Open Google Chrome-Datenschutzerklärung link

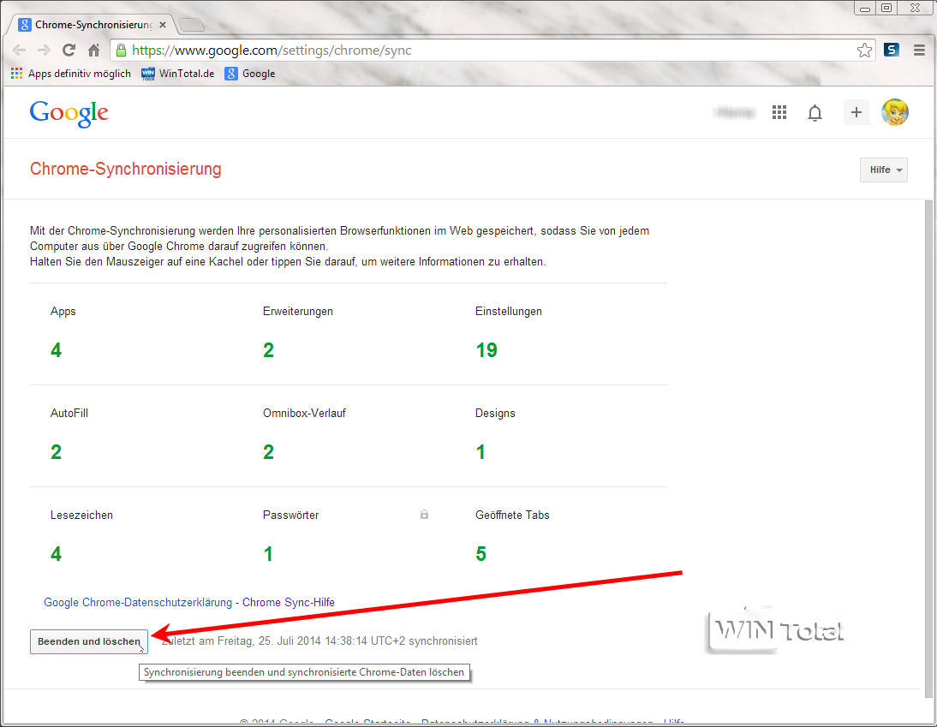(138, 602)
